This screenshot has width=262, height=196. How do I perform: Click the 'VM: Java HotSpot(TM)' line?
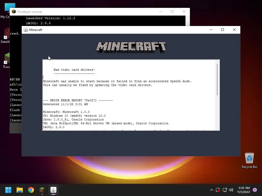coord(106,123)
